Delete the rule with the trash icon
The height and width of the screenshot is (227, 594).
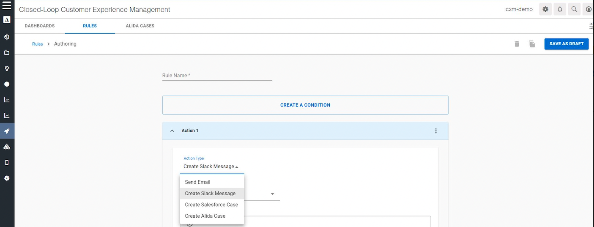click(517, 44)
